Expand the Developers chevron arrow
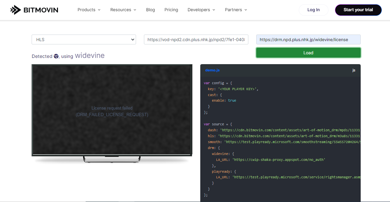The height and width of the screenshot is (202, 390). click(214, 10)
